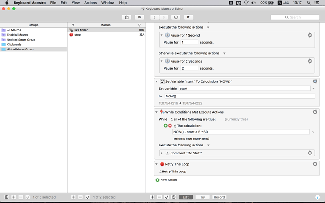Remove the condition with the red minus

click(x=170, y=126)
